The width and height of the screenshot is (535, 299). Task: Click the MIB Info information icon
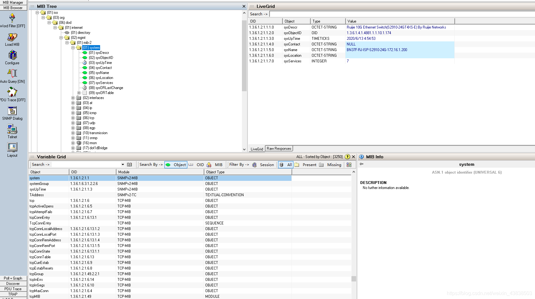pyautogui.click(x=361, y=157)
